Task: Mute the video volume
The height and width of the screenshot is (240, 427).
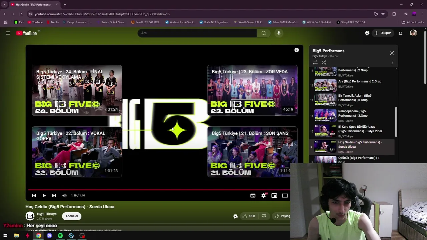Action: (64, 196)
